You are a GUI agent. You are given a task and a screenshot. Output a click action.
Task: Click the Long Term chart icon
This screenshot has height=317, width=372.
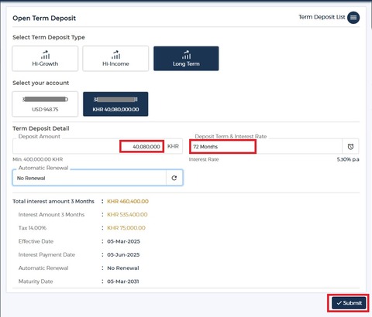tap(186, 55)
